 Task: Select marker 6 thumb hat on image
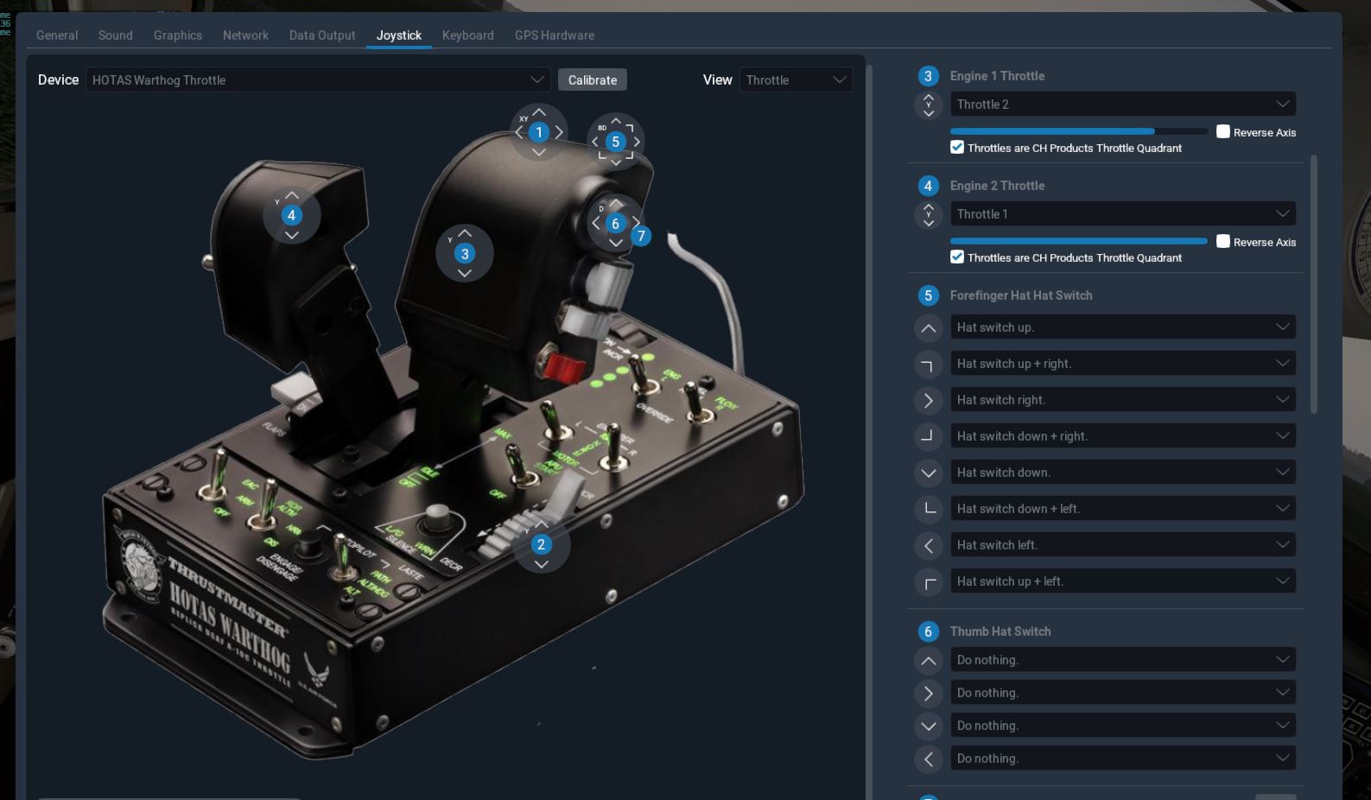[615, 224]
